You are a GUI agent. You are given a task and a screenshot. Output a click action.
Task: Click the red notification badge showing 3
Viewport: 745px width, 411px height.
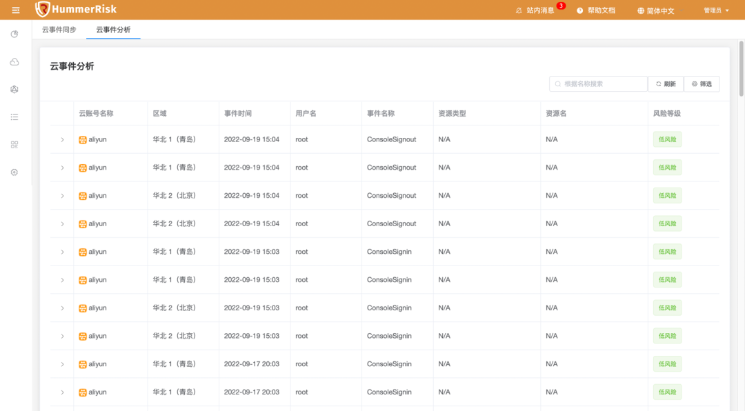point(561,6)
